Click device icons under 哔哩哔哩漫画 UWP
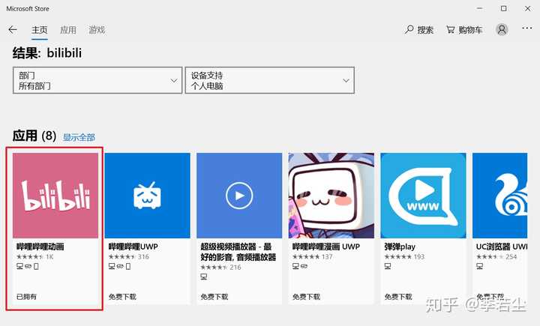The width and height of the screenshot is (540, 326). (x=299, y=266)
